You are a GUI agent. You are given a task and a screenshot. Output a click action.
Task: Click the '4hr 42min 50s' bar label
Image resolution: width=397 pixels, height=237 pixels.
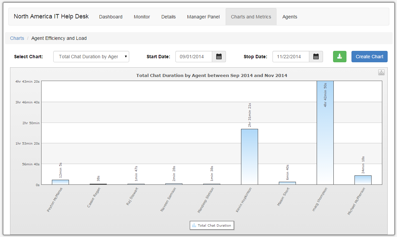(325, 95)
